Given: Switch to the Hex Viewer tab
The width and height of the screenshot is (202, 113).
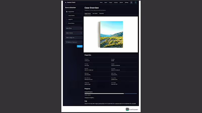Looking at the screenshot, I should pos(95,13).
